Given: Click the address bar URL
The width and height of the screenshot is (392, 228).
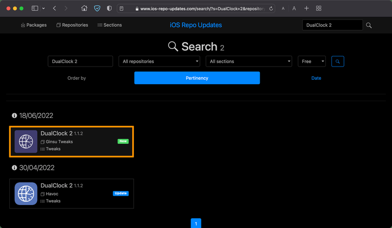Looking at the screenshot, I should (x=202, y=9).
